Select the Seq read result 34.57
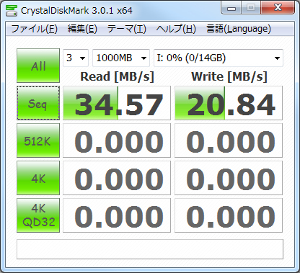 pos(117,103)
